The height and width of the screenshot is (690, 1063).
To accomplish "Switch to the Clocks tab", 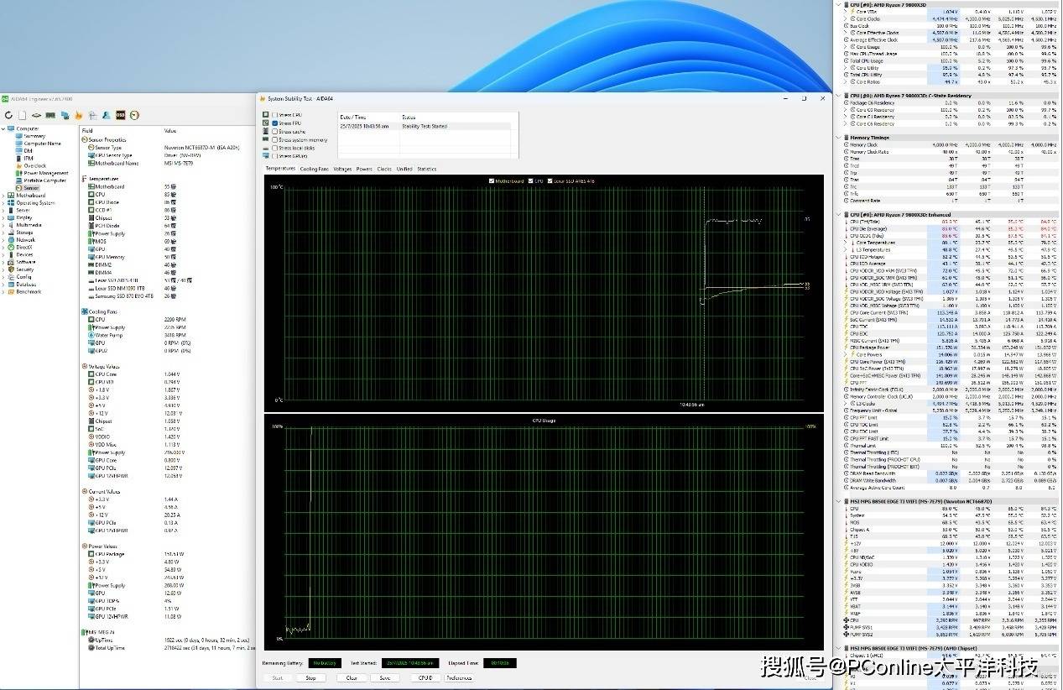I will (x=384, y=169).
